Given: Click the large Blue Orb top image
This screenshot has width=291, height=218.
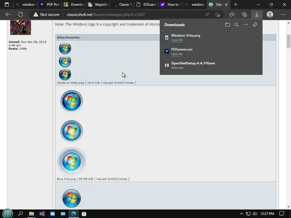Looking at the screenshot, I should (x=72, y=101).
